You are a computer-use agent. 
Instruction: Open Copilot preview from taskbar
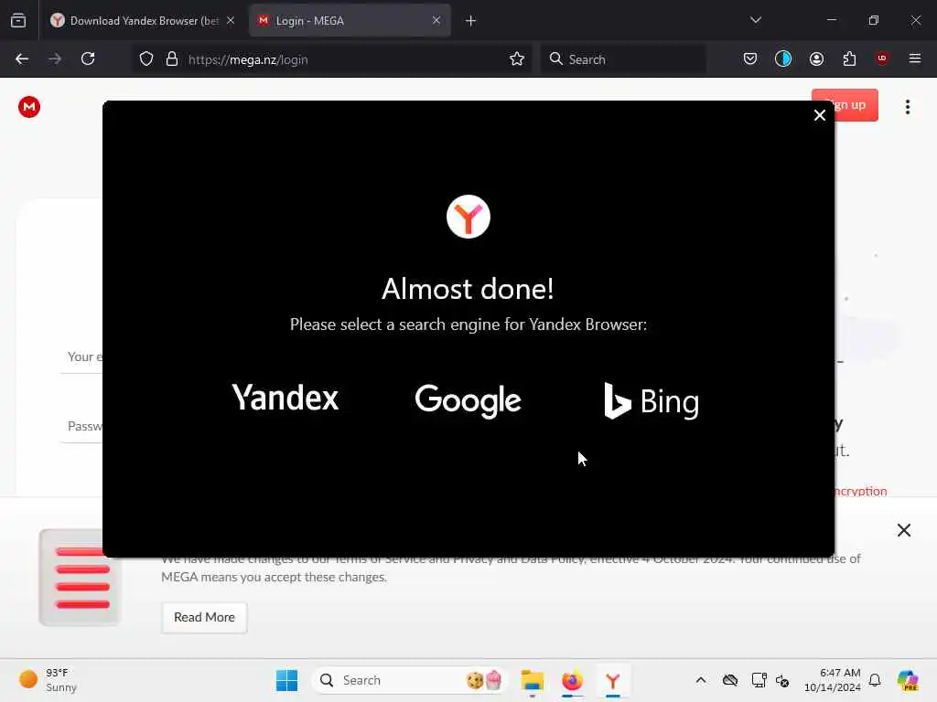click(x=908, y=680)
